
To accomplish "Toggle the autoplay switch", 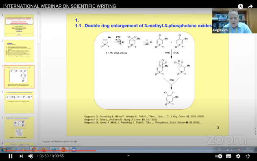I will tap(219, 156).
